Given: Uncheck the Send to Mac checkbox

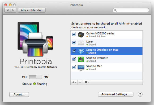Looking at the screenshot, I should coord(74,67).
